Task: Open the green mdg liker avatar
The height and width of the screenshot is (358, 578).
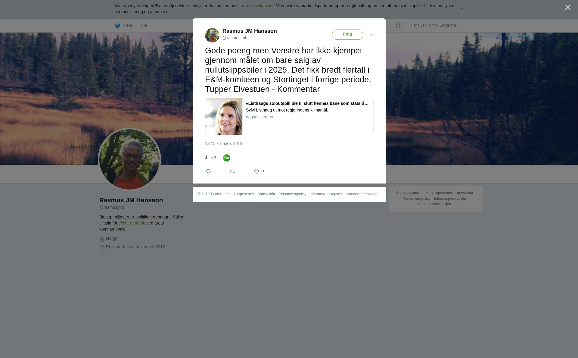Action: click(x=227, y=158)
